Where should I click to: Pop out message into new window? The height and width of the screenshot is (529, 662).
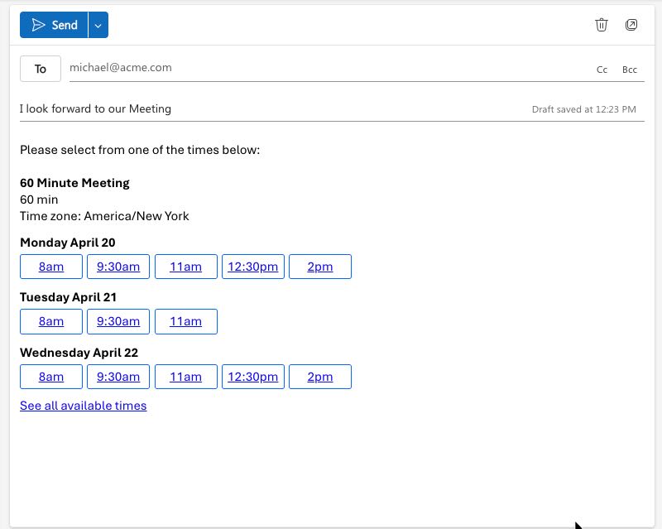tap(631, 25)
